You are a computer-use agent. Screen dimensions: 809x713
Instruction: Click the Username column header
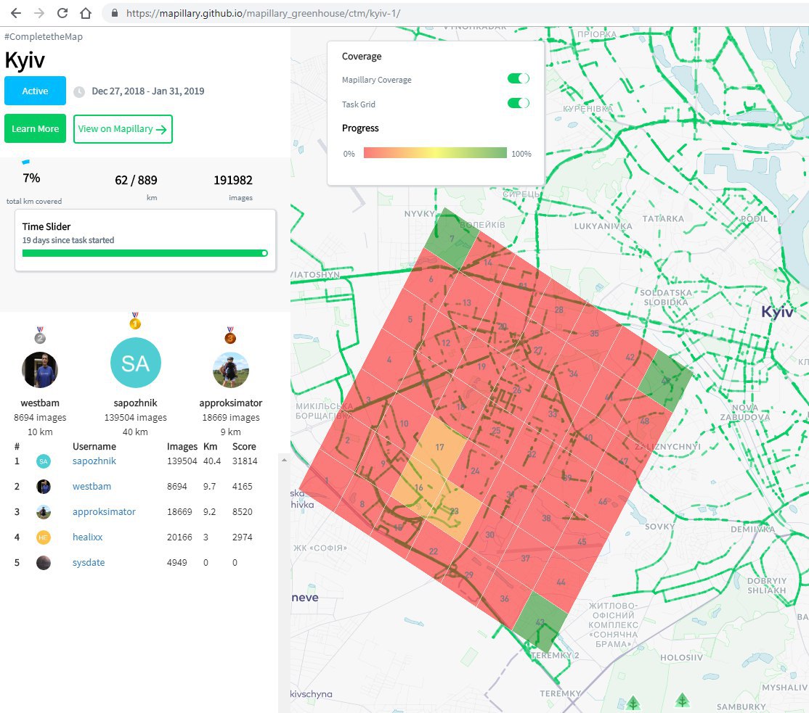click(94, 446)
